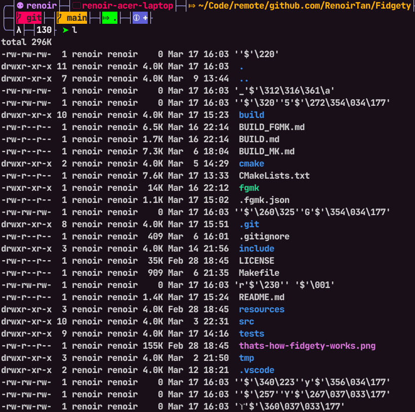Click the green arrow-dot prompt segment
415x412 pixels.
(x=109, y=18)
